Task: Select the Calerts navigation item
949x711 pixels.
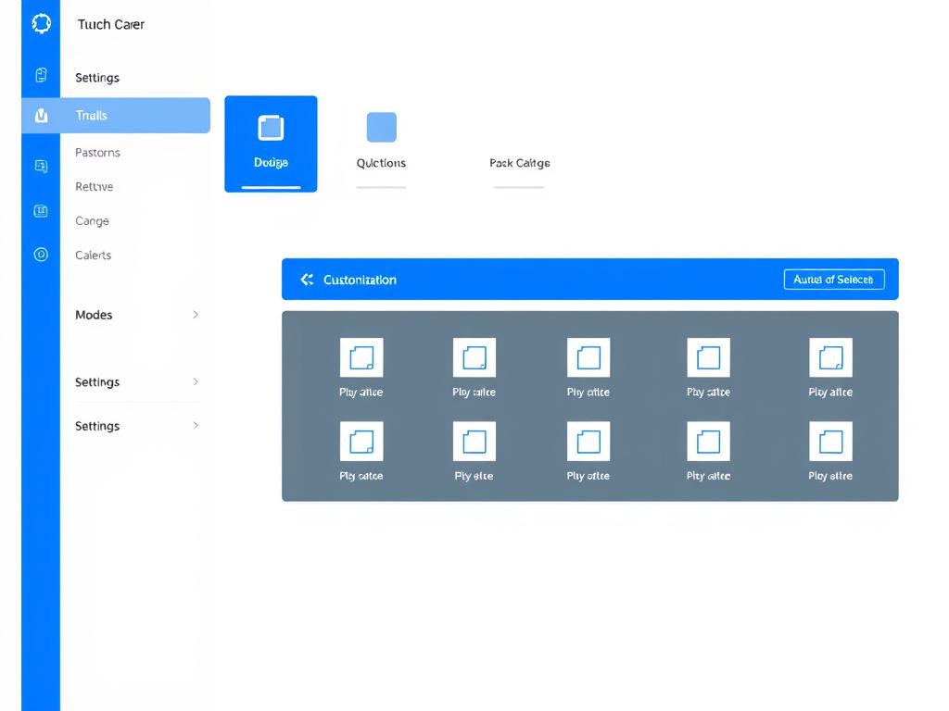Action: coord(93,255)
